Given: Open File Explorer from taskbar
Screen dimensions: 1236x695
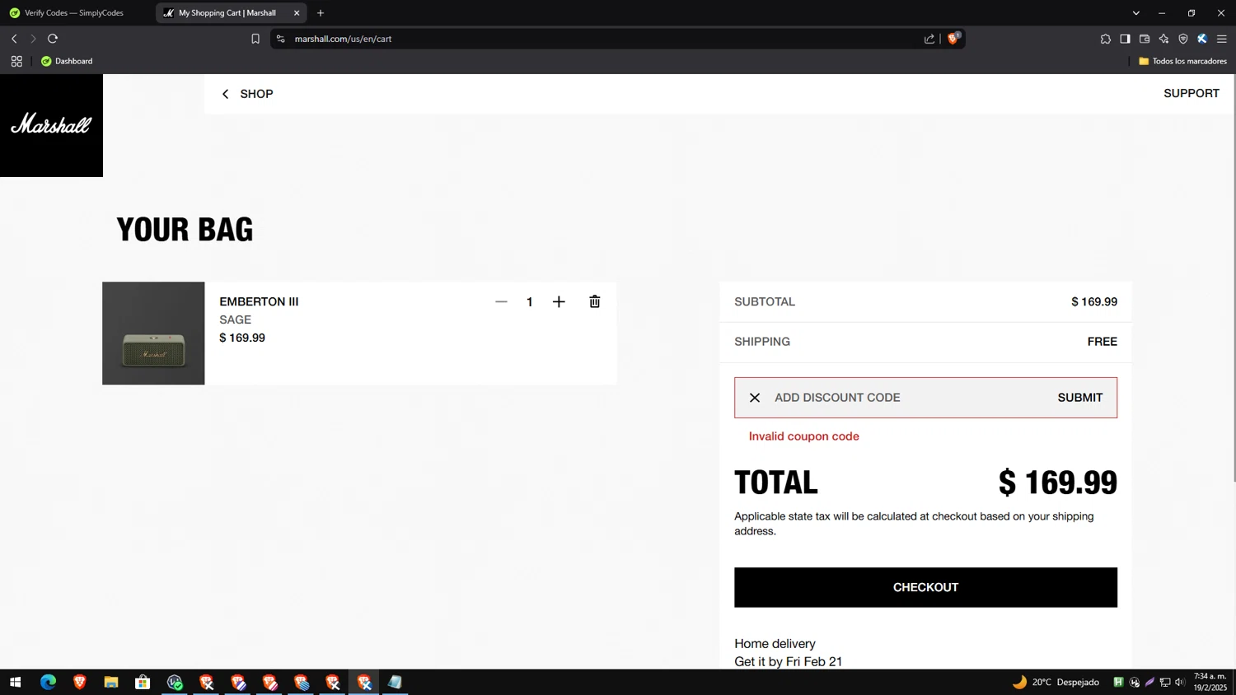Looking at the screenshot, I should (111, 682).
